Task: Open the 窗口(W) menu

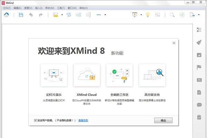Action: click(72, 8)
